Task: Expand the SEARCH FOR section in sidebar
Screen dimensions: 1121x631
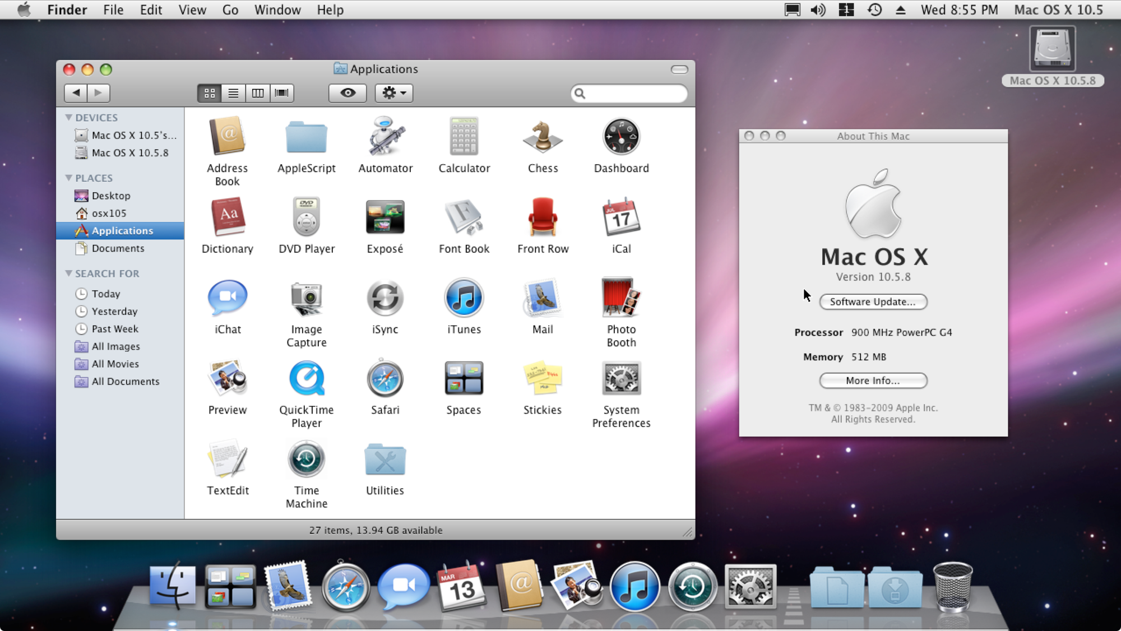Action: [x=68, y=272]
